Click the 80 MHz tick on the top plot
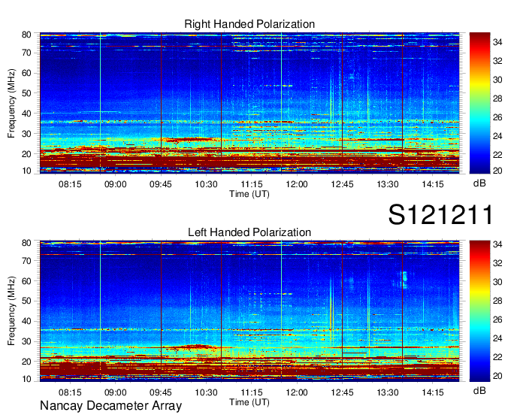 click(x=26, y=35)
